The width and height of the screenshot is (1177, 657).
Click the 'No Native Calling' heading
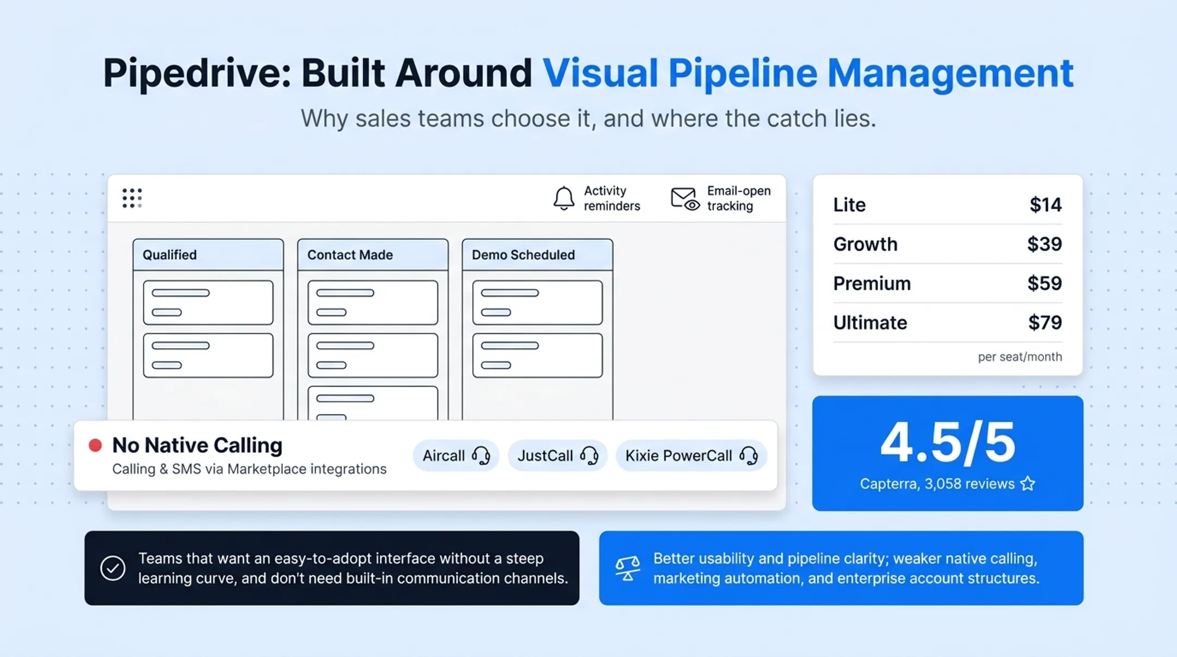197,445
